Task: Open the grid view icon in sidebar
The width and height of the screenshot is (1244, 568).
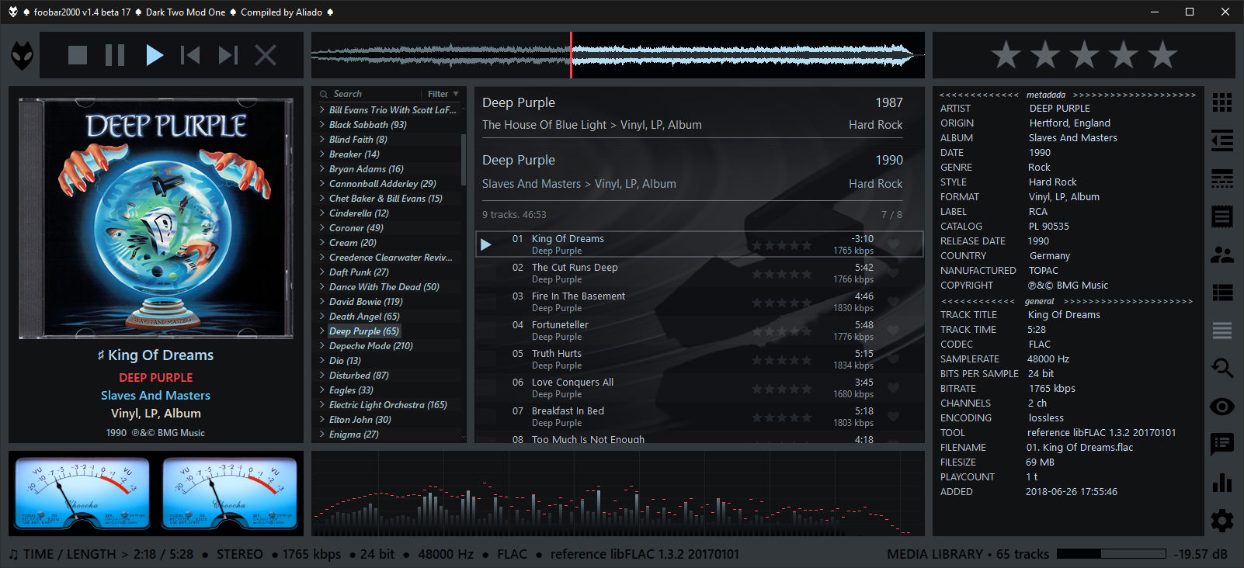Action: [1222, 102]
